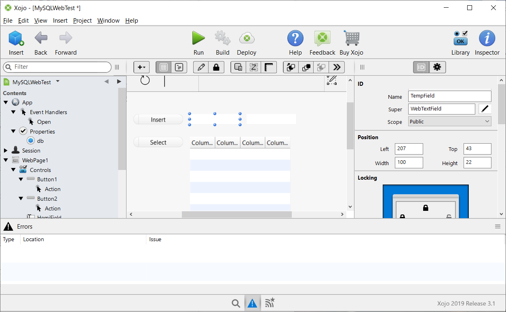Open the Help menu
This screenshot has width=506, height=312.
pos(132,20)
